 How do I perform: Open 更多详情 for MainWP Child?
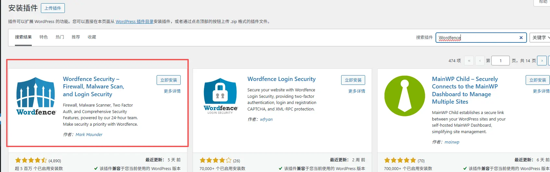coord(541,91)
